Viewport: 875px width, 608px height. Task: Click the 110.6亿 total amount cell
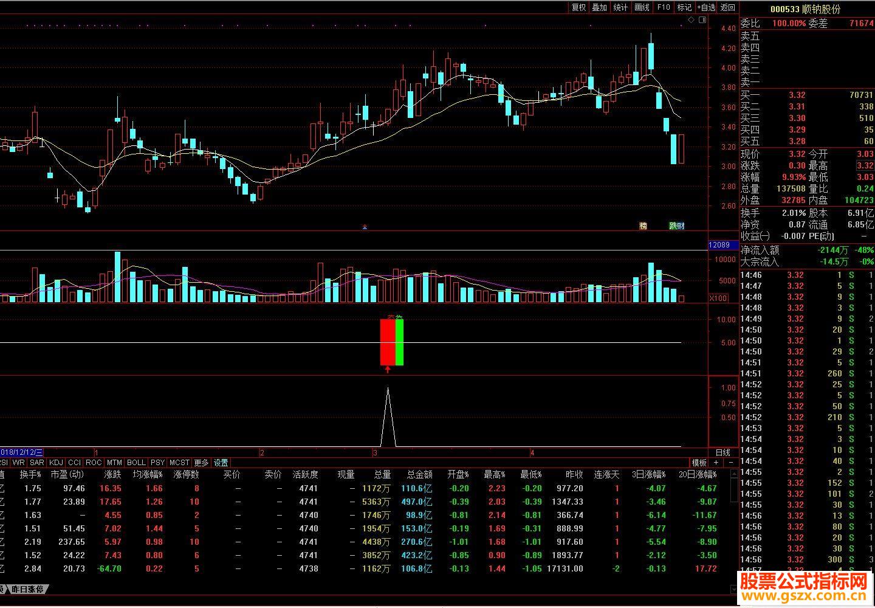point(416,488)
